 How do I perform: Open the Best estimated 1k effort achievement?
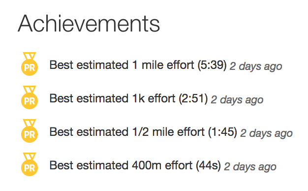pyautogui.click(x=128, y=98)
